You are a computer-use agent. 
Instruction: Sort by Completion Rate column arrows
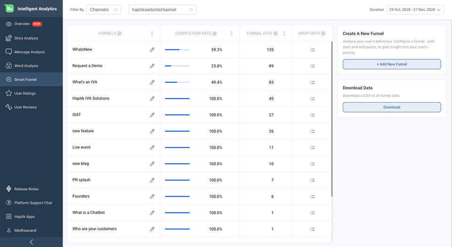(231, 33)
